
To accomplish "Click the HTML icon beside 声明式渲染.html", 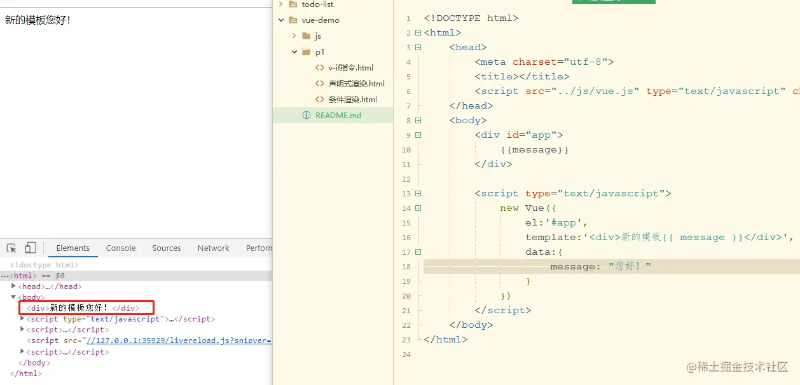I will (x=320, y=83).
